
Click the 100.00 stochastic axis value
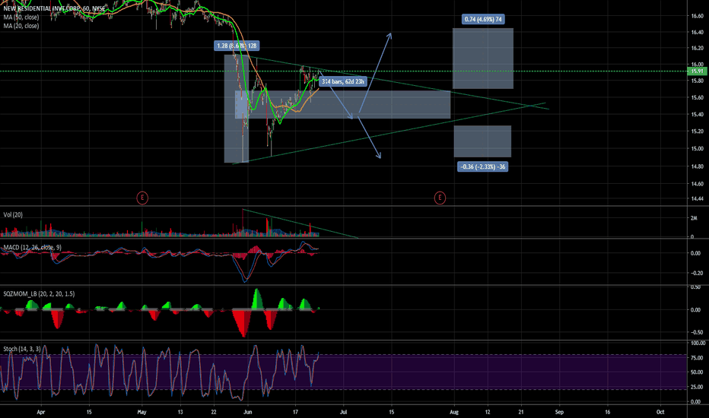click(698, 343)
